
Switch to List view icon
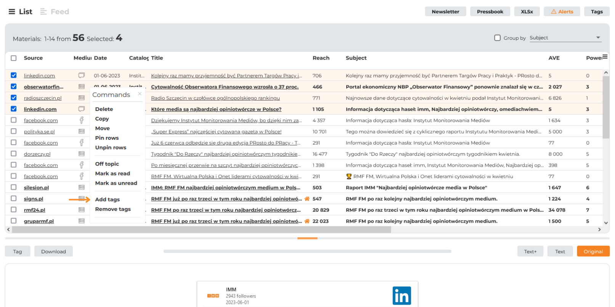point(12,12)
